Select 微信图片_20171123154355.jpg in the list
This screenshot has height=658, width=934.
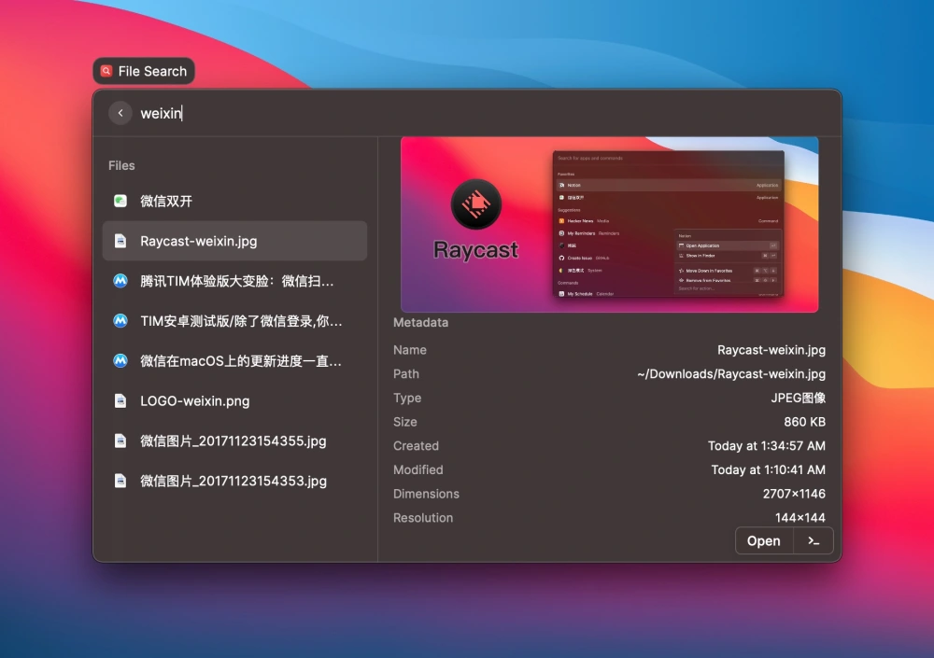point(234,441)
